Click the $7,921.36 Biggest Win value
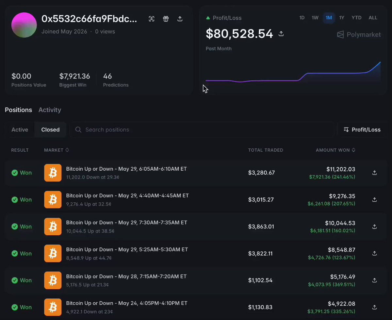This screenshot has height=320, width=392. coord(74,76)
